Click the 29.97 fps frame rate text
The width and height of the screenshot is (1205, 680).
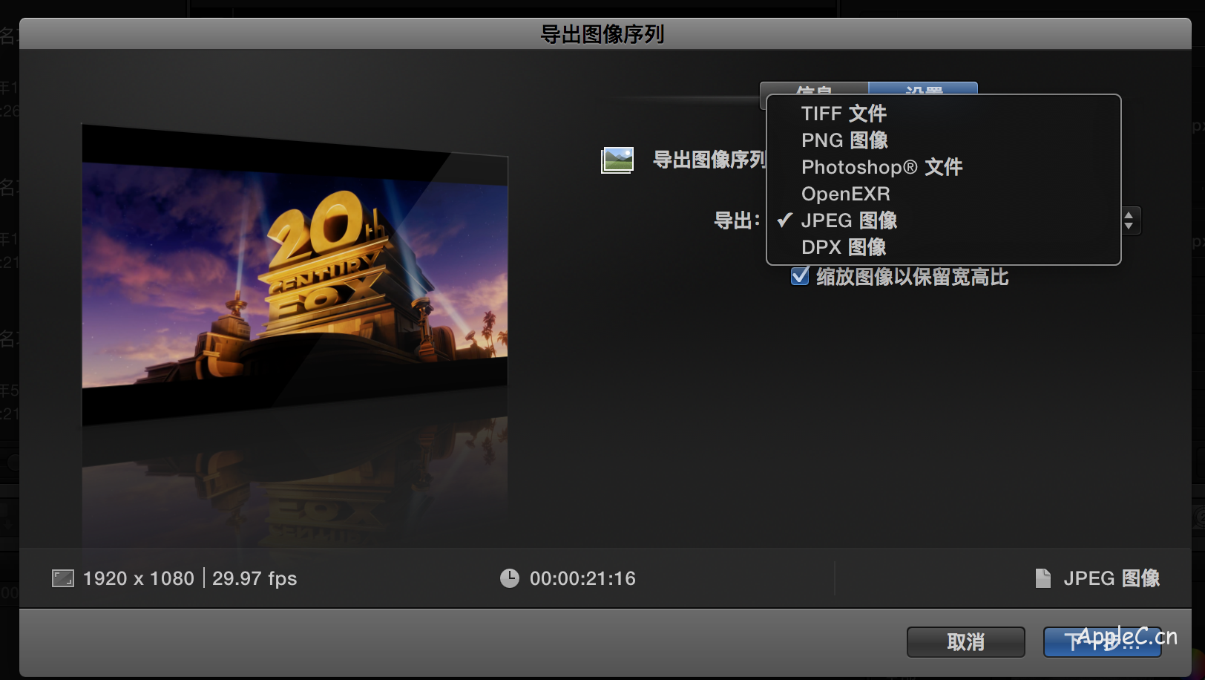coord(255,578)
